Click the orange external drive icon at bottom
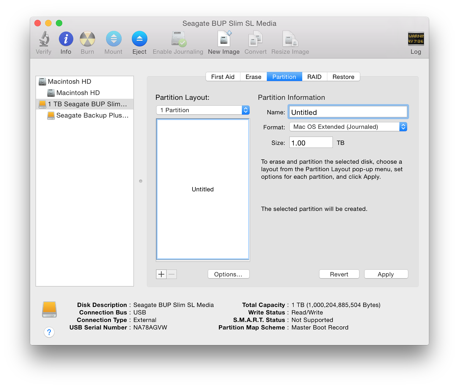The width and height of the screenshot is (459, 388). click(x=49, y=310)
